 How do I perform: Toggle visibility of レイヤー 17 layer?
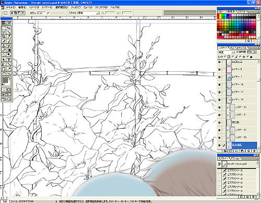click(220, 92)
